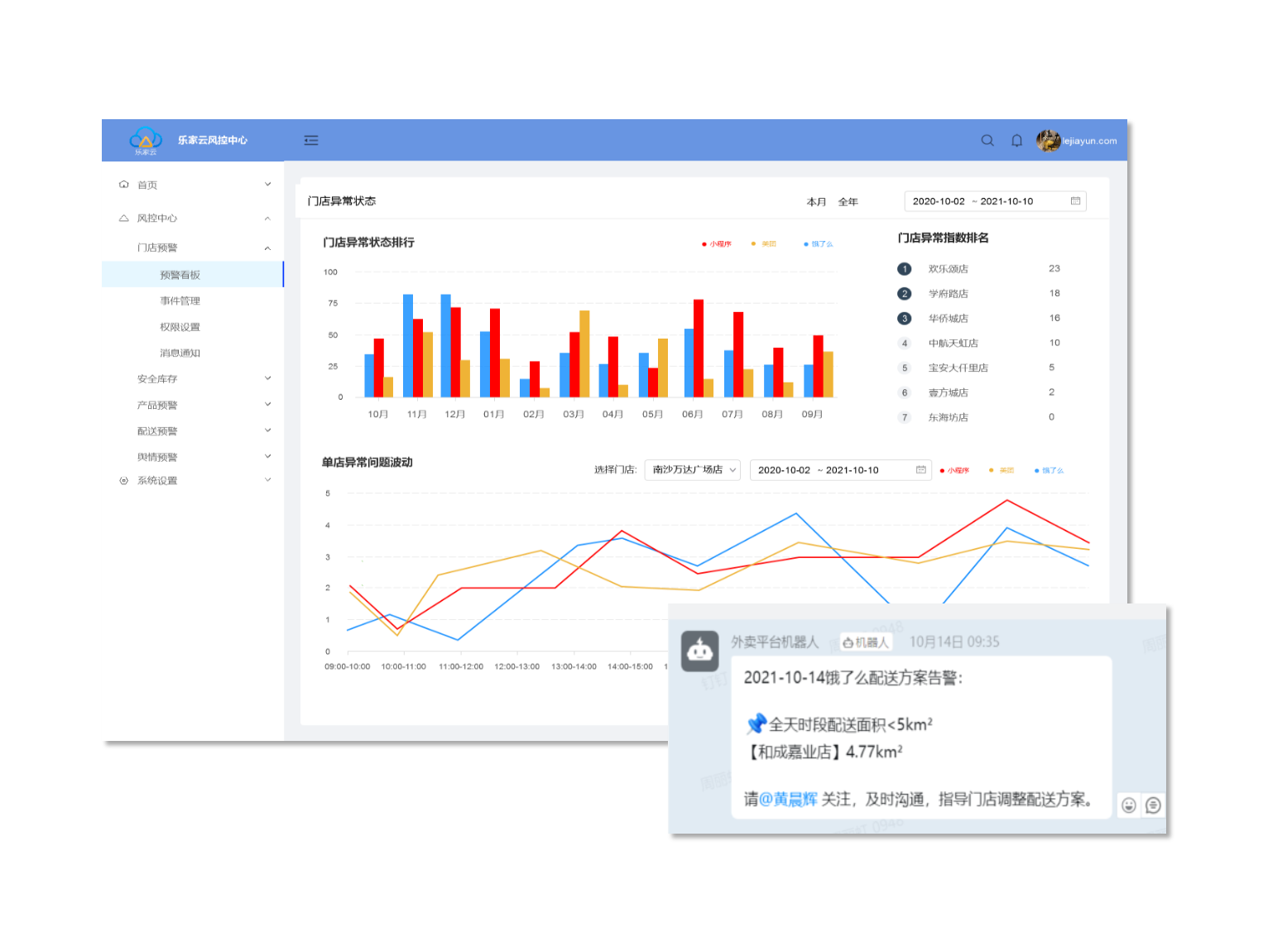The height and width of the screenshot is (952, 1268).
Task: Click the reply comment icon on the message
Action: tap(1153, 805)
